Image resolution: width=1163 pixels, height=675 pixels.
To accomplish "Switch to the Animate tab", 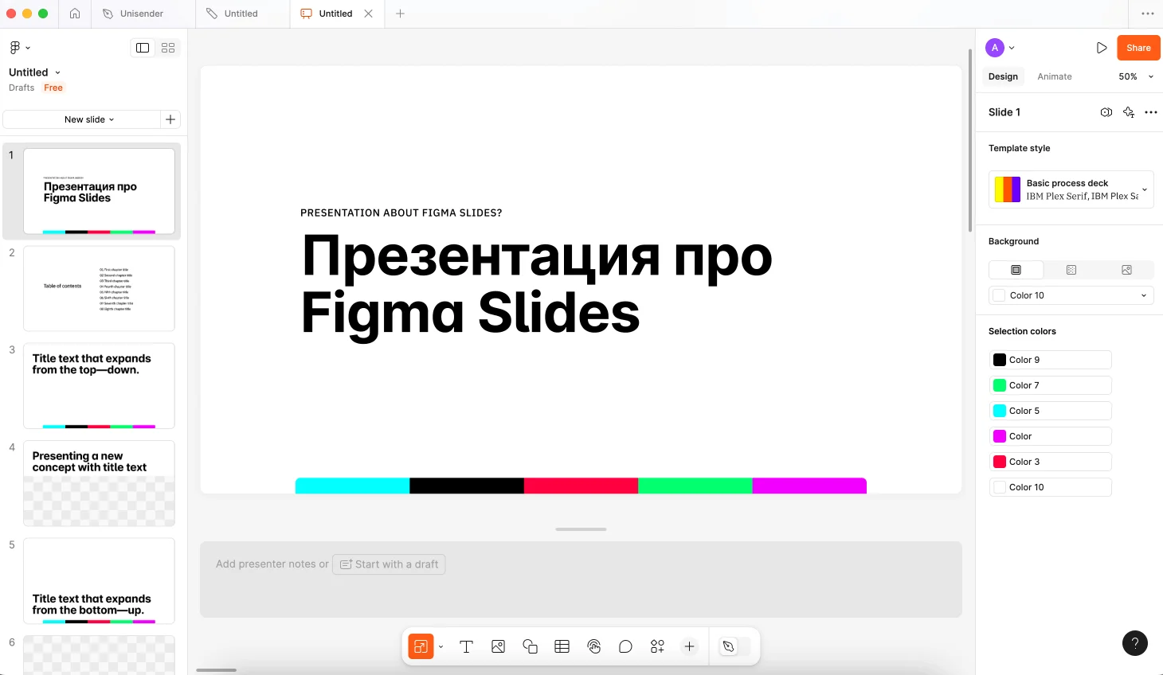I will pyautogui.click(x=1054, y=76).
